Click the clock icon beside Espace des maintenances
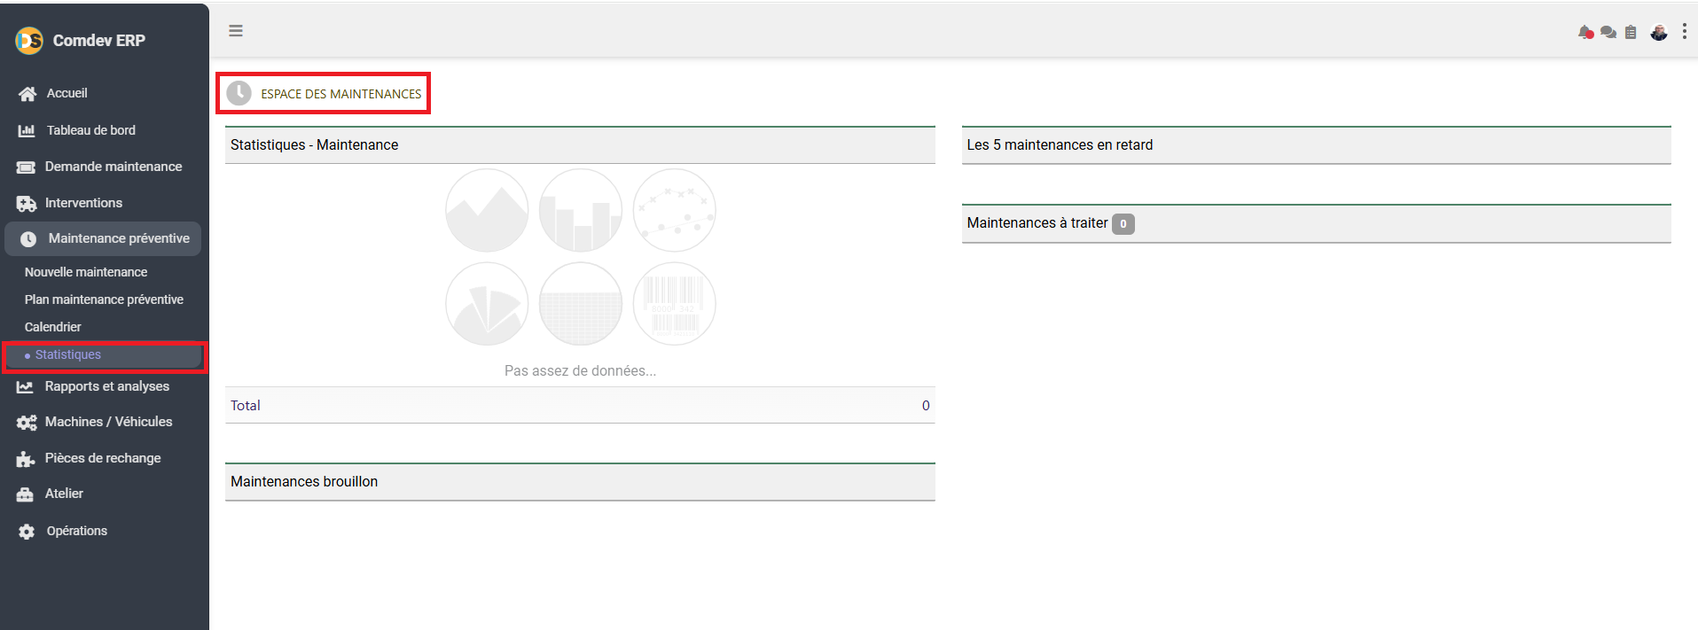 coord(239,93)
